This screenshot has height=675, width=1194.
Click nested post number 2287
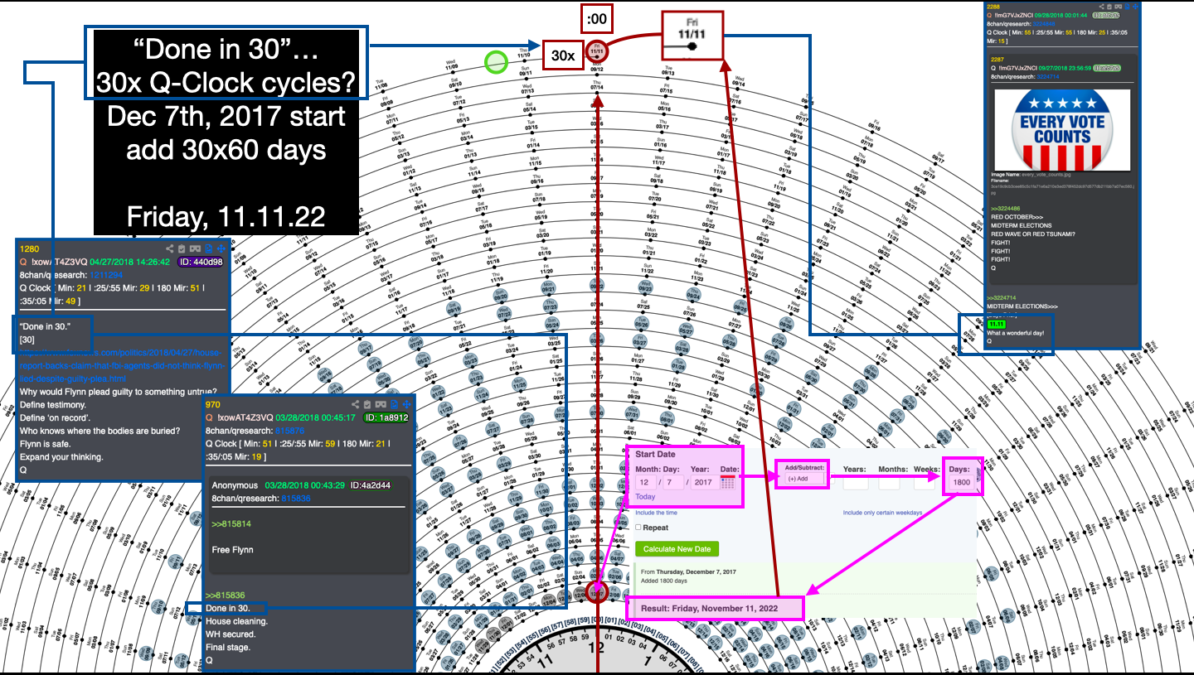coord(999,59)
